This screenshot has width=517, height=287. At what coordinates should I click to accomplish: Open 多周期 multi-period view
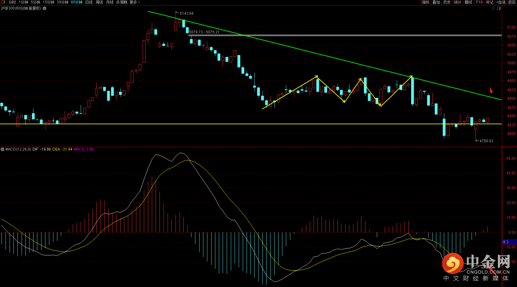click(x=121, y=2)
